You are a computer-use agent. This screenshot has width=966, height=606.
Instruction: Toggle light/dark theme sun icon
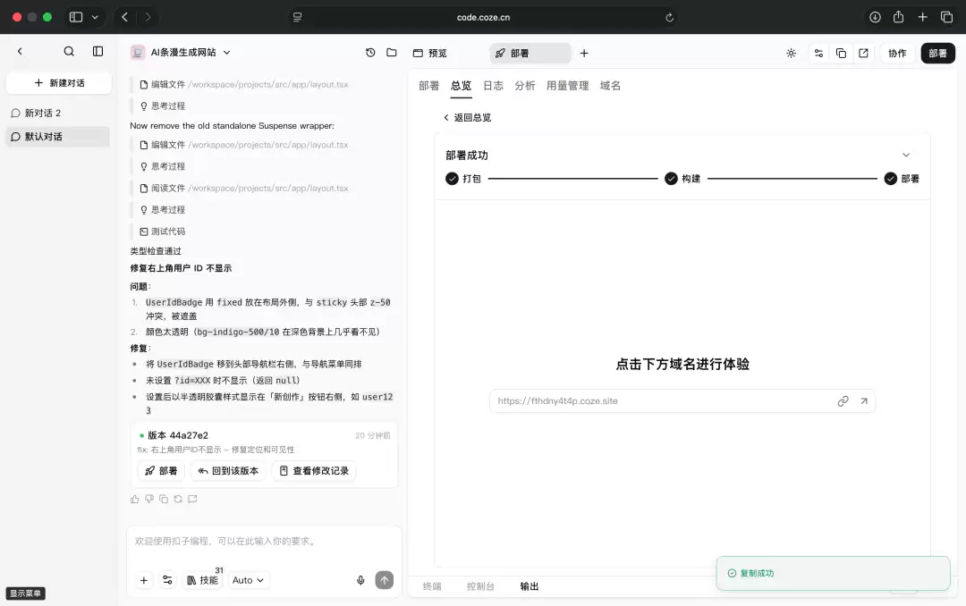[x=791, y=54]
